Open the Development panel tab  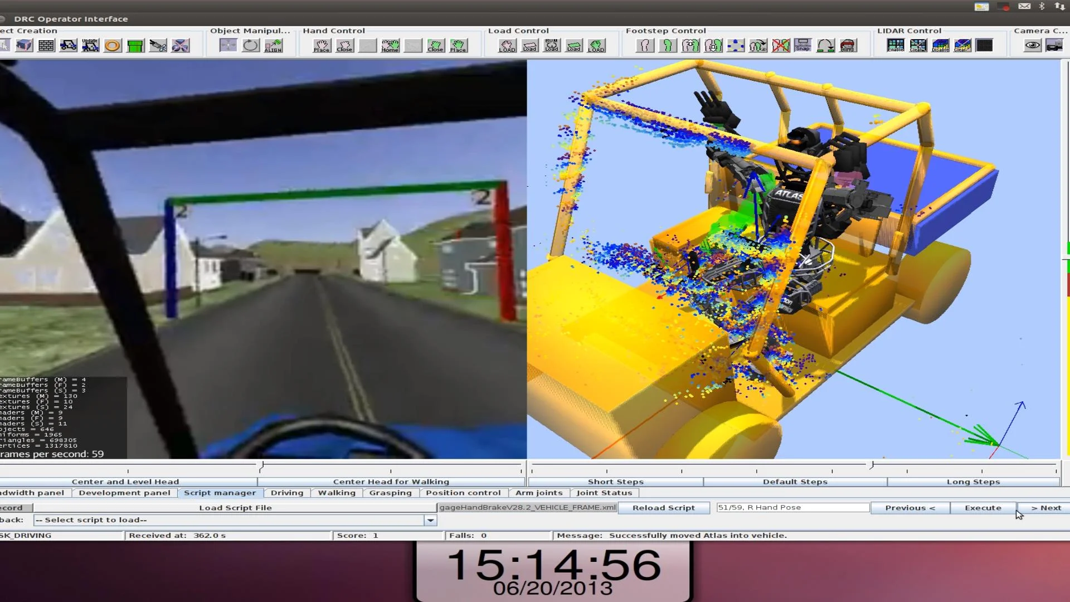pyautogui.click(x=125, y=493)
